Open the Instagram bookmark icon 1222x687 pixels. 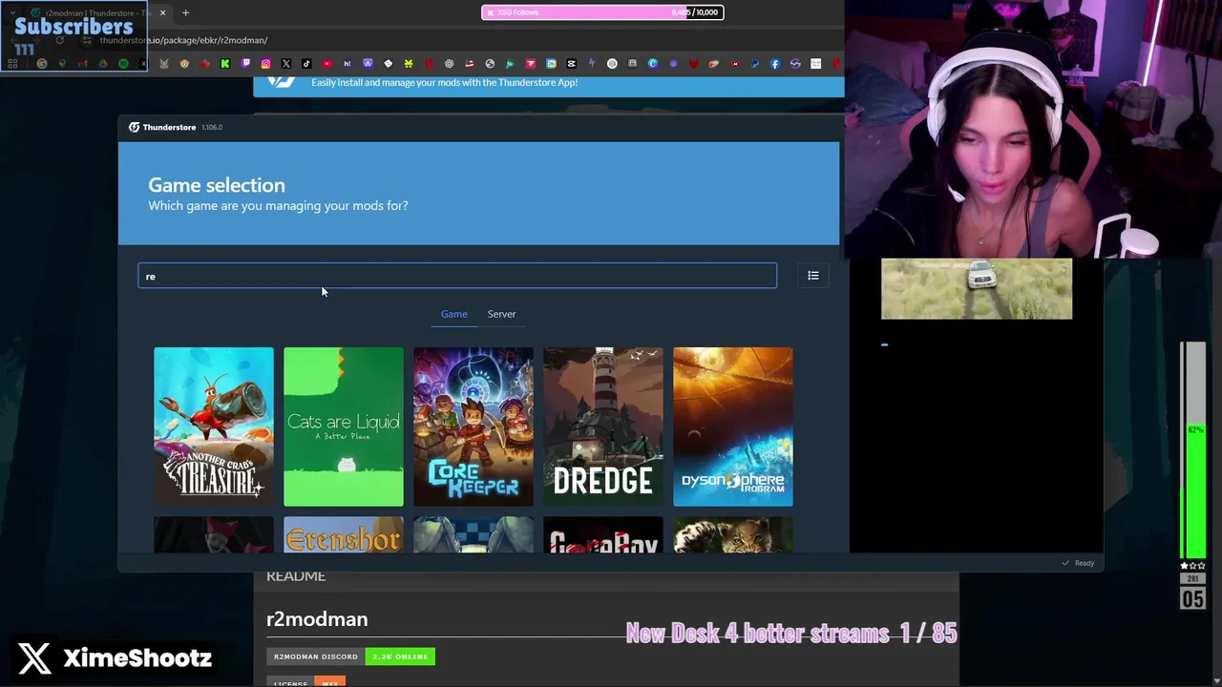[265, 64]
